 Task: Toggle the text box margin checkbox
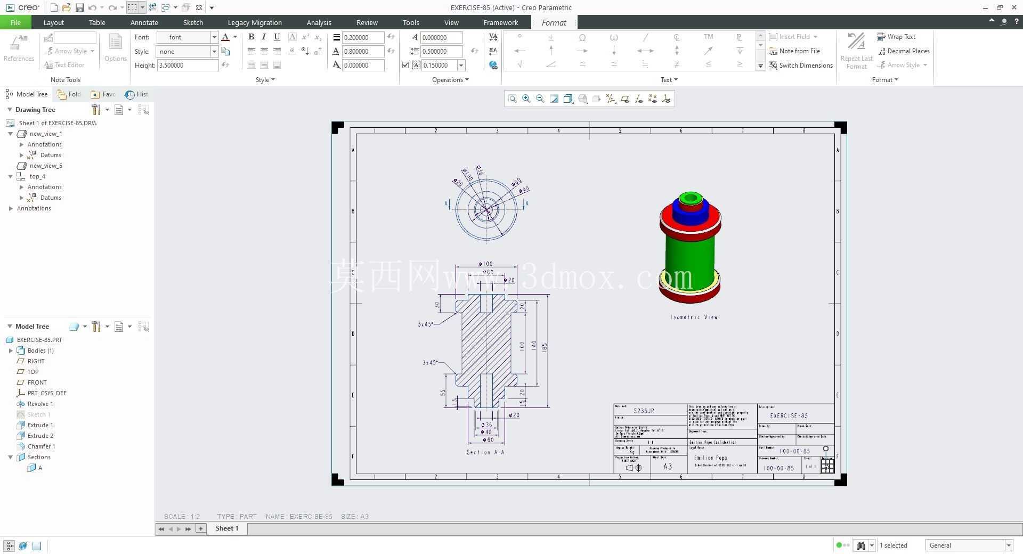[405, 65]
